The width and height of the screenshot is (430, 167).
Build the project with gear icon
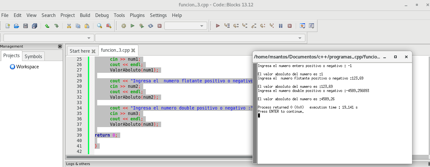pyautogui.click(x=124, y=26)
